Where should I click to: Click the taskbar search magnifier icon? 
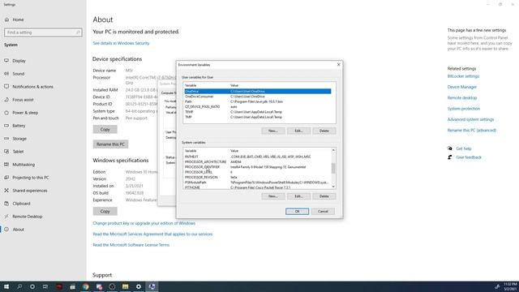point(19,286)
